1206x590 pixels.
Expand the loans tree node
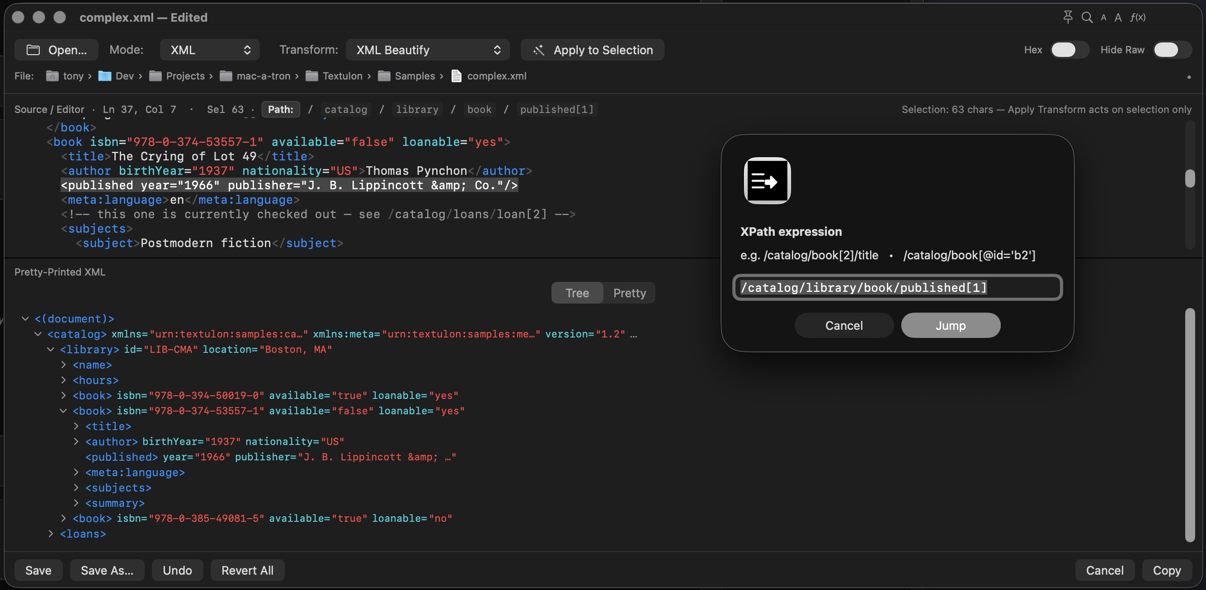pos(50,534)
